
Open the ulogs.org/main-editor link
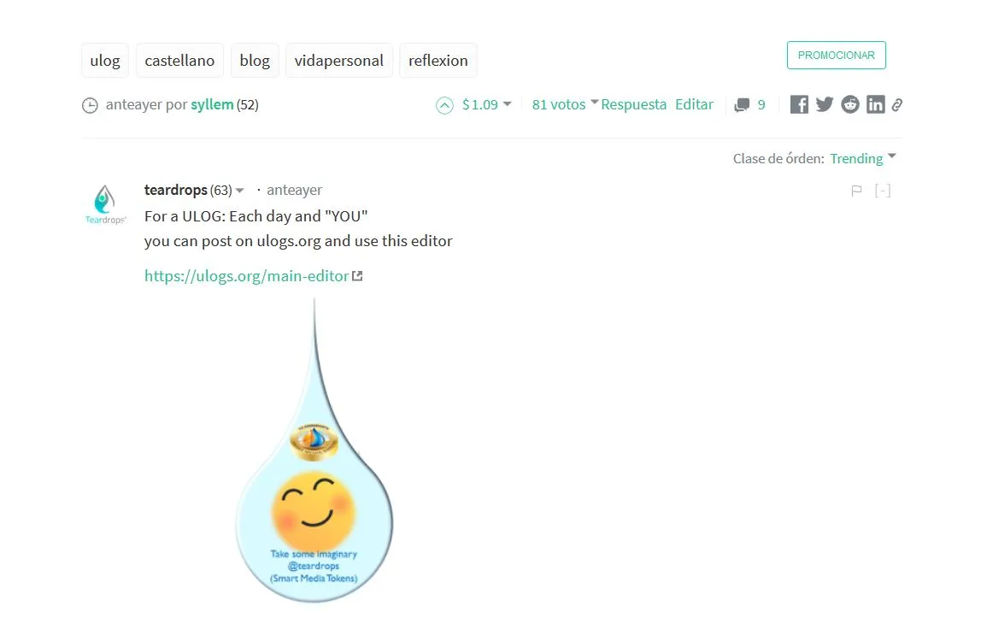[x=246, y=275]
